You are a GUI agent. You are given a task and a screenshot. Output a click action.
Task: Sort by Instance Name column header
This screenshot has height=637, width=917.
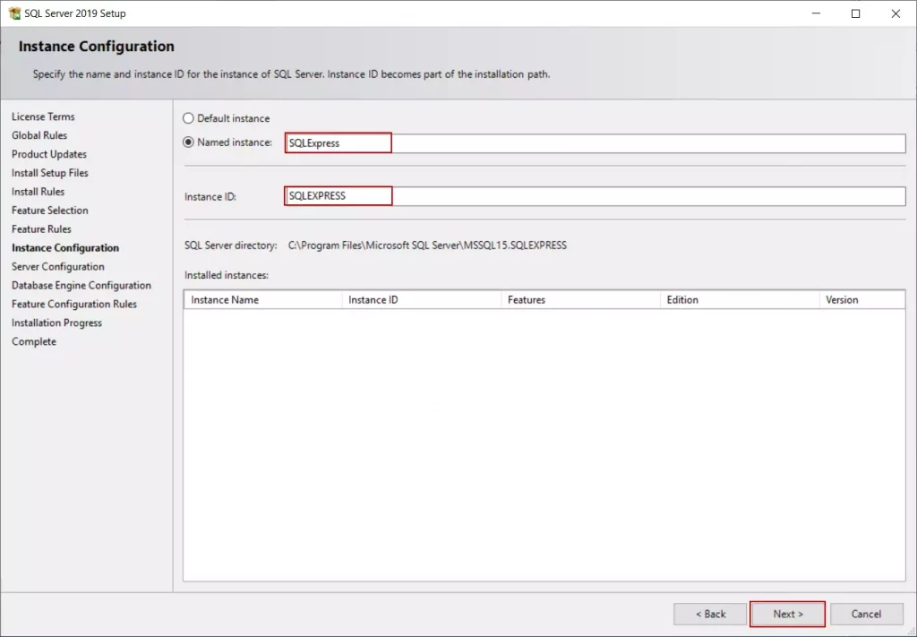click(262, 300)
